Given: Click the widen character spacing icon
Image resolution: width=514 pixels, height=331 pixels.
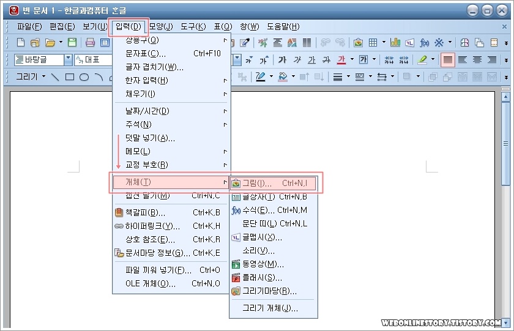Looking at the screenshot, I should pos(403,59).
